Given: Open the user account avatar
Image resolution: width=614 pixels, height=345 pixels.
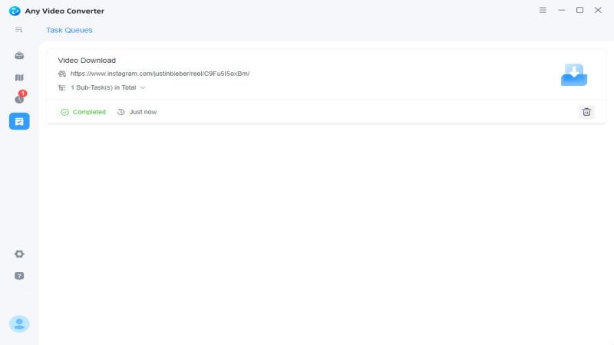Looking at the screenshot, I should click(19, 324).
